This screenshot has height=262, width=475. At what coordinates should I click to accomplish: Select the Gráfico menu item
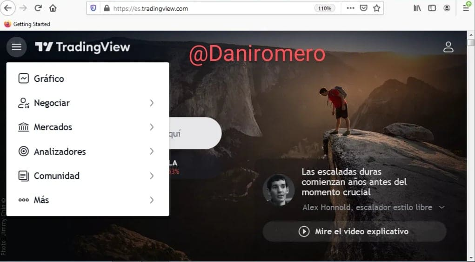[x=87, y=79]
